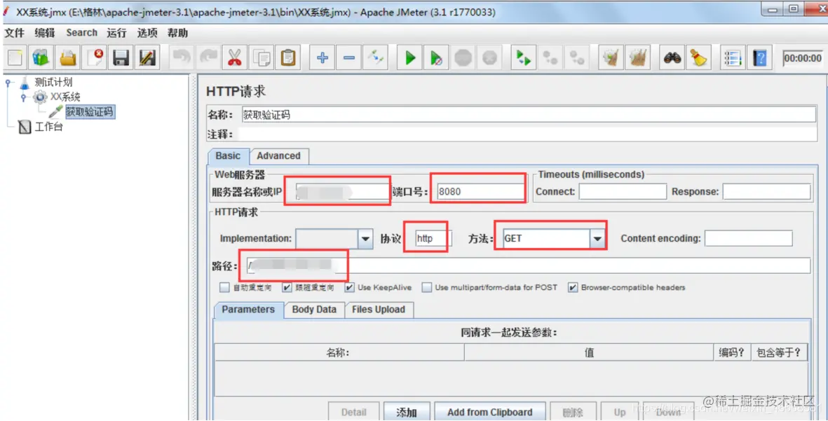Select 获取验证码 in the tree
Screen dimensions: 828x421
89,112
